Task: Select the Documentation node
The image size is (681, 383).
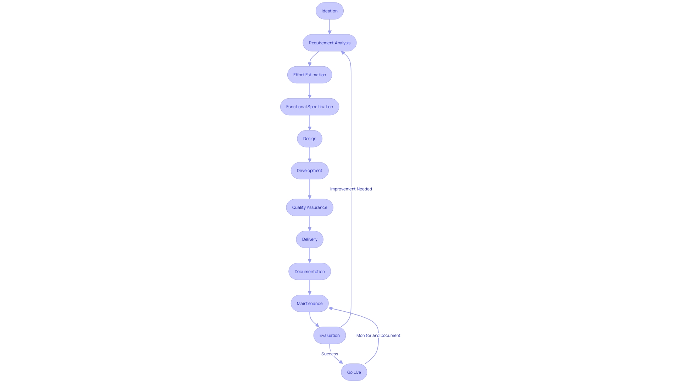Action: click(x=309, y=271)
